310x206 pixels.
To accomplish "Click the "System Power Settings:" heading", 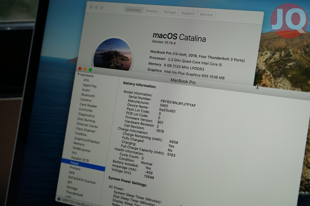I will tap(128, 181).
